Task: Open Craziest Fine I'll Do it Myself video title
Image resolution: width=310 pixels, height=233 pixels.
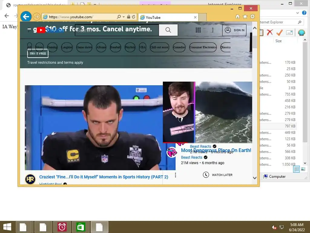Action: tap(104, 177)
